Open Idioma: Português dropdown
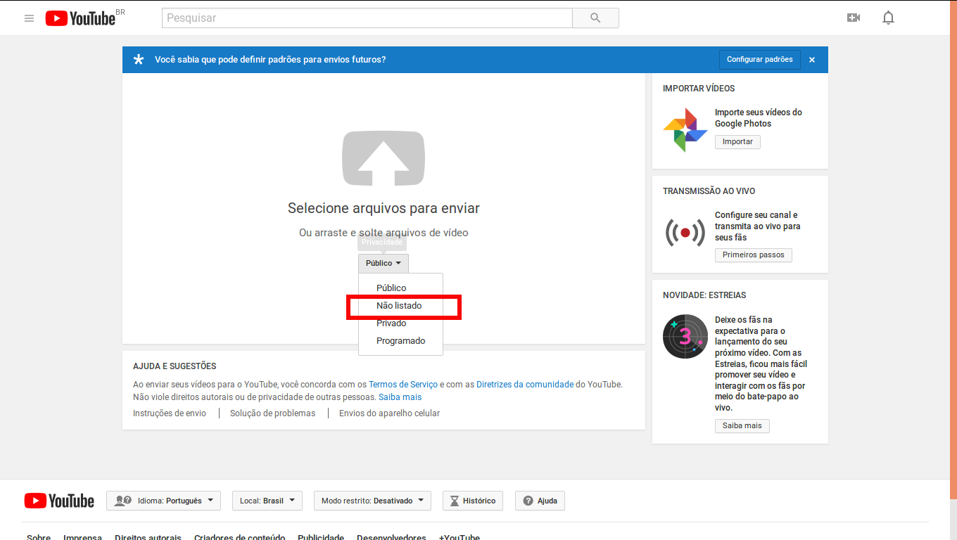The image size is (957, 540). [163, 501]
